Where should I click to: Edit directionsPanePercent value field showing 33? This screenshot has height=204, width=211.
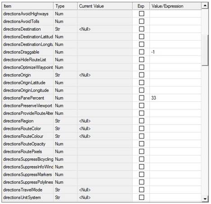coord(175,98)
